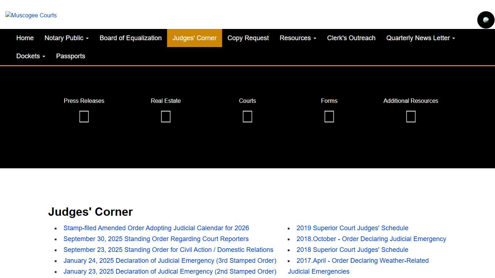Click the Muscogee Courts logo
Screen dimensions: 495x278
(31, 15)
